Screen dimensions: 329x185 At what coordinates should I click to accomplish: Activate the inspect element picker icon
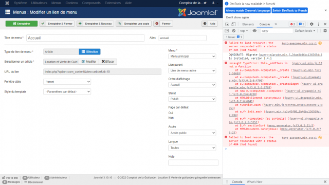click(227, 24)
